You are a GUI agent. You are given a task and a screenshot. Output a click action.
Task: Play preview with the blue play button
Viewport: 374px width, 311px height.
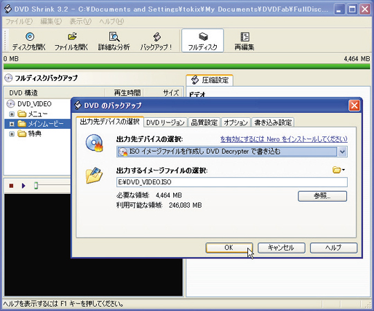[24, 186]
